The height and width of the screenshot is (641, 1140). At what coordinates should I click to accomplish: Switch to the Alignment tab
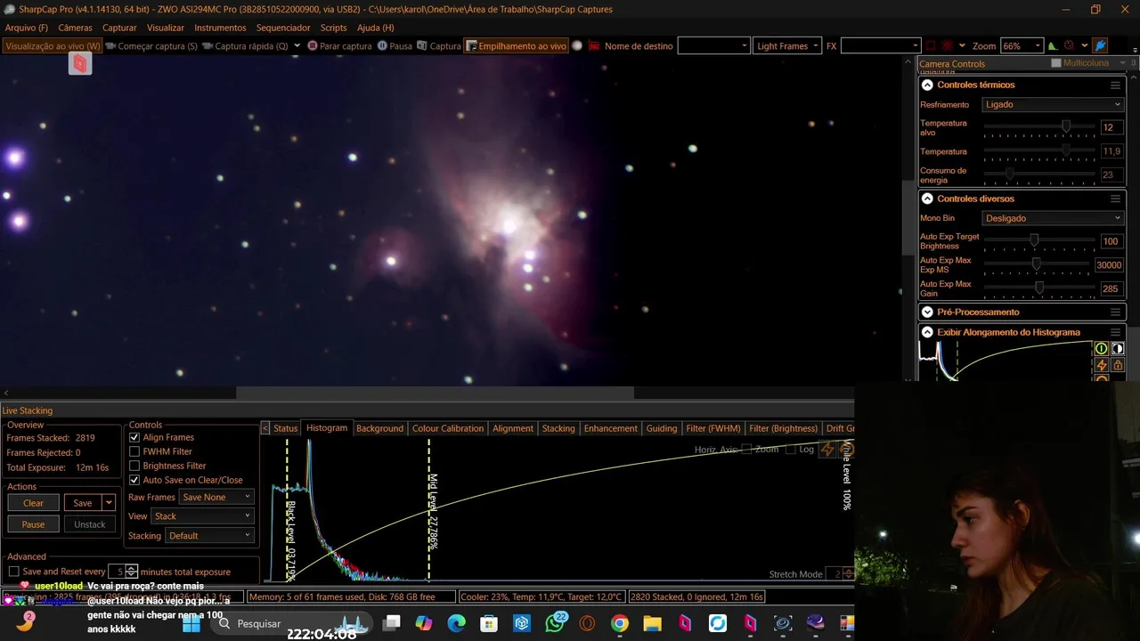point(513,428)
